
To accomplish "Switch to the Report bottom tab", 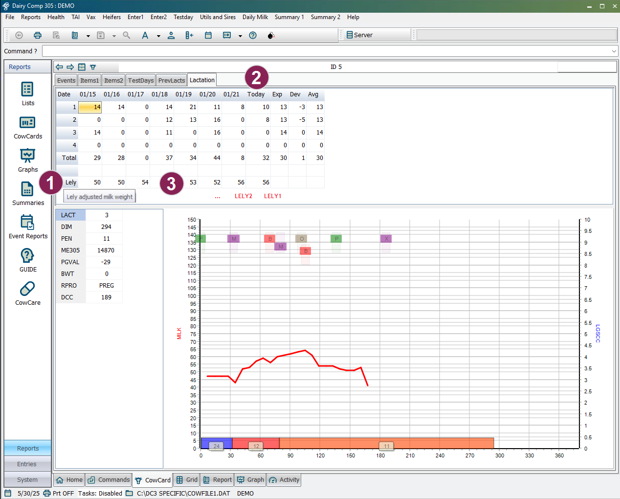I will 217,480.
